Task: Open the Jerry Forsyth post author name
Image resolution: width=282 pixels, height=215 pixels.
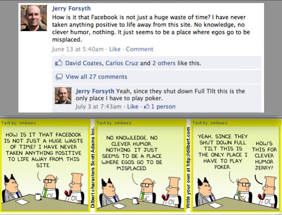Action: [x=71, y=8]
